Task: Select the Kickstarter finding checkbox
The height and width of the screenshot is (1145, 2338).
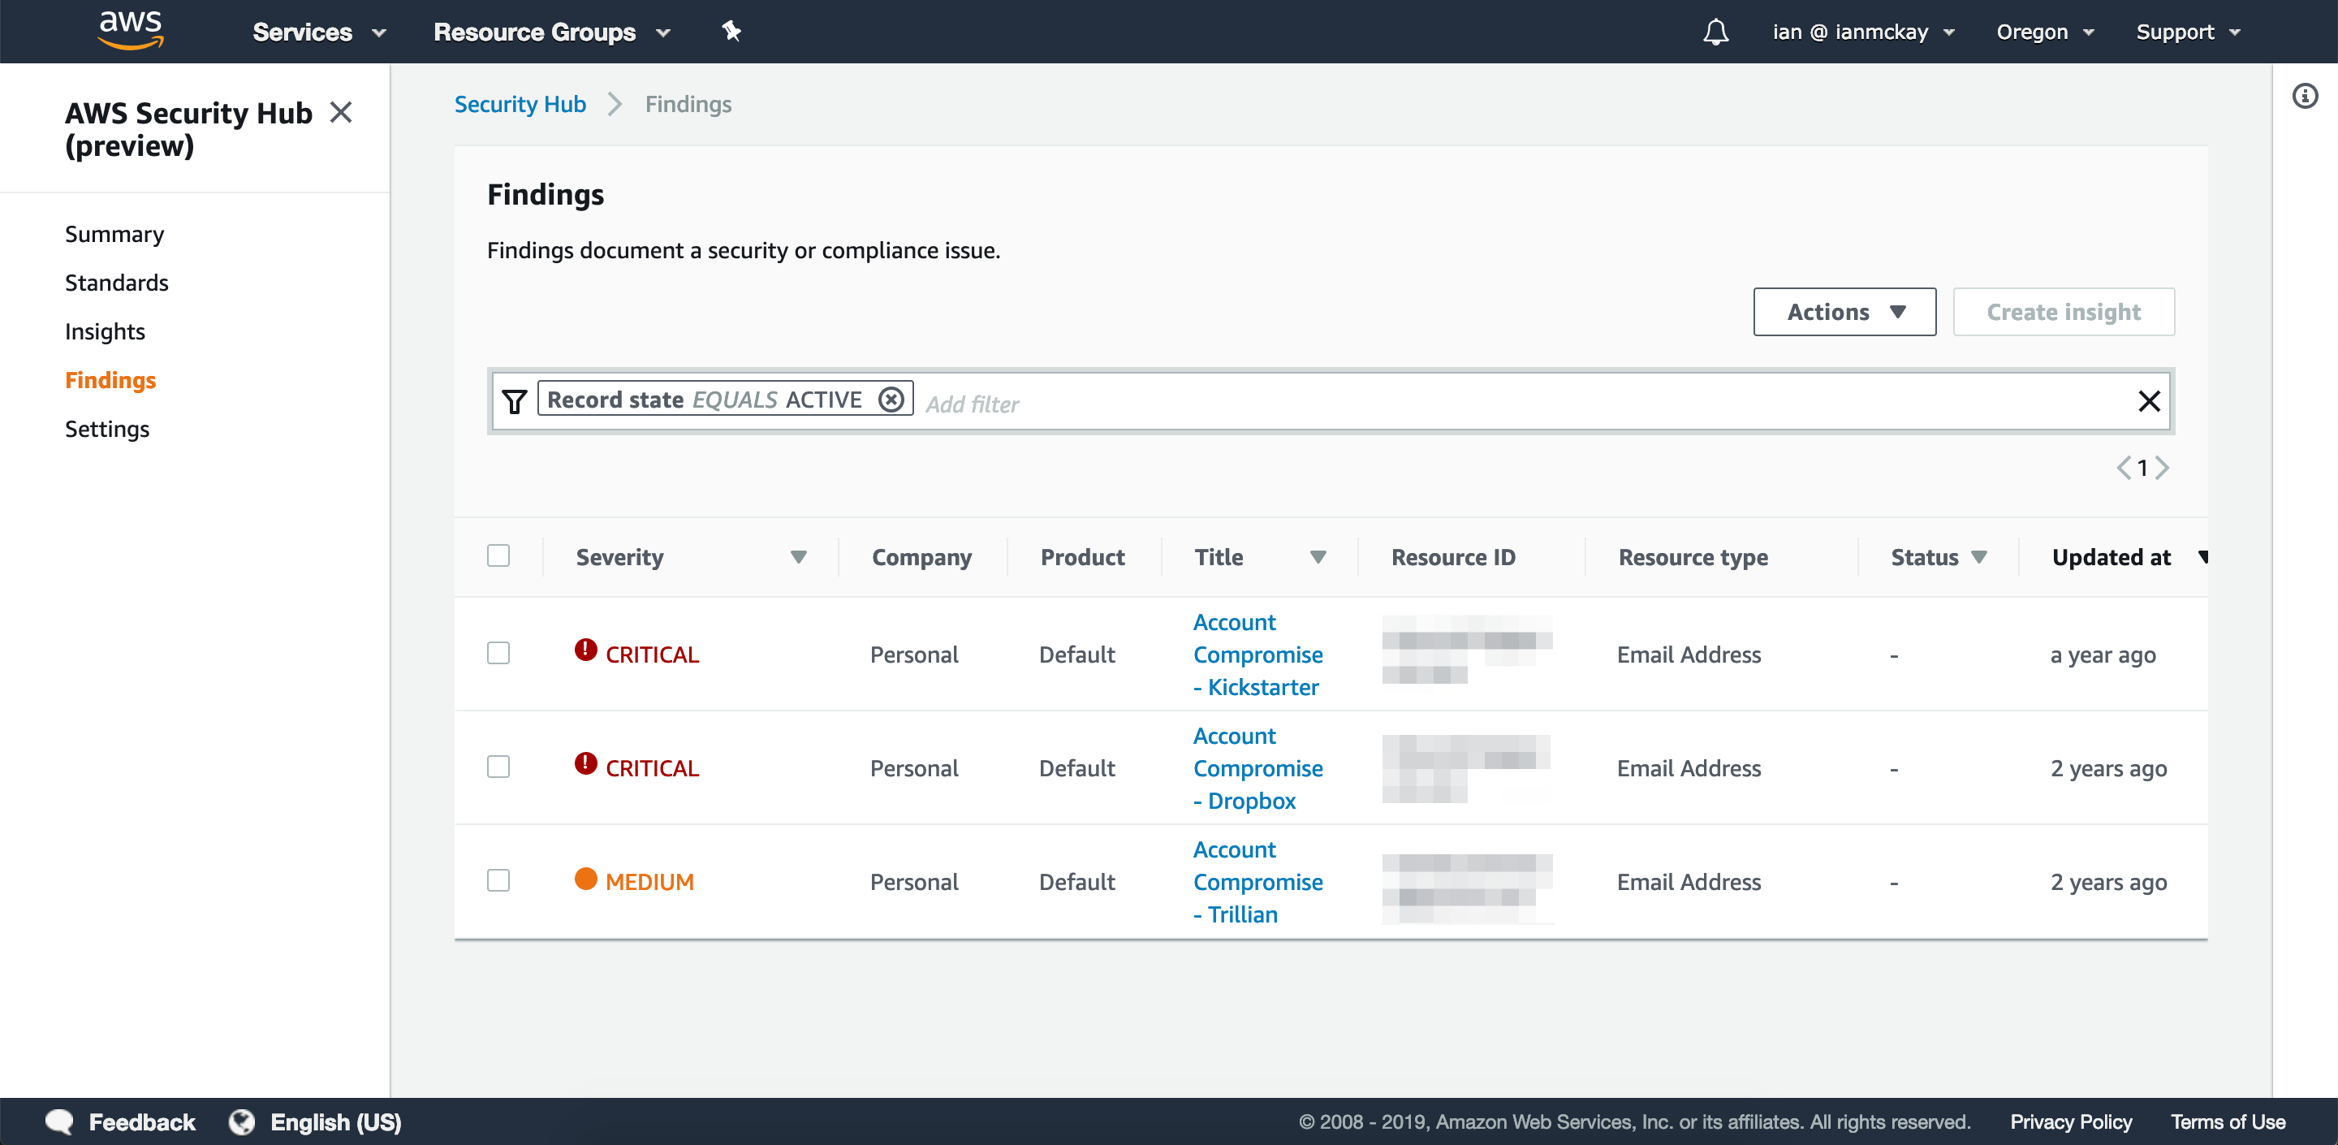Action: (x=498, y=653)
